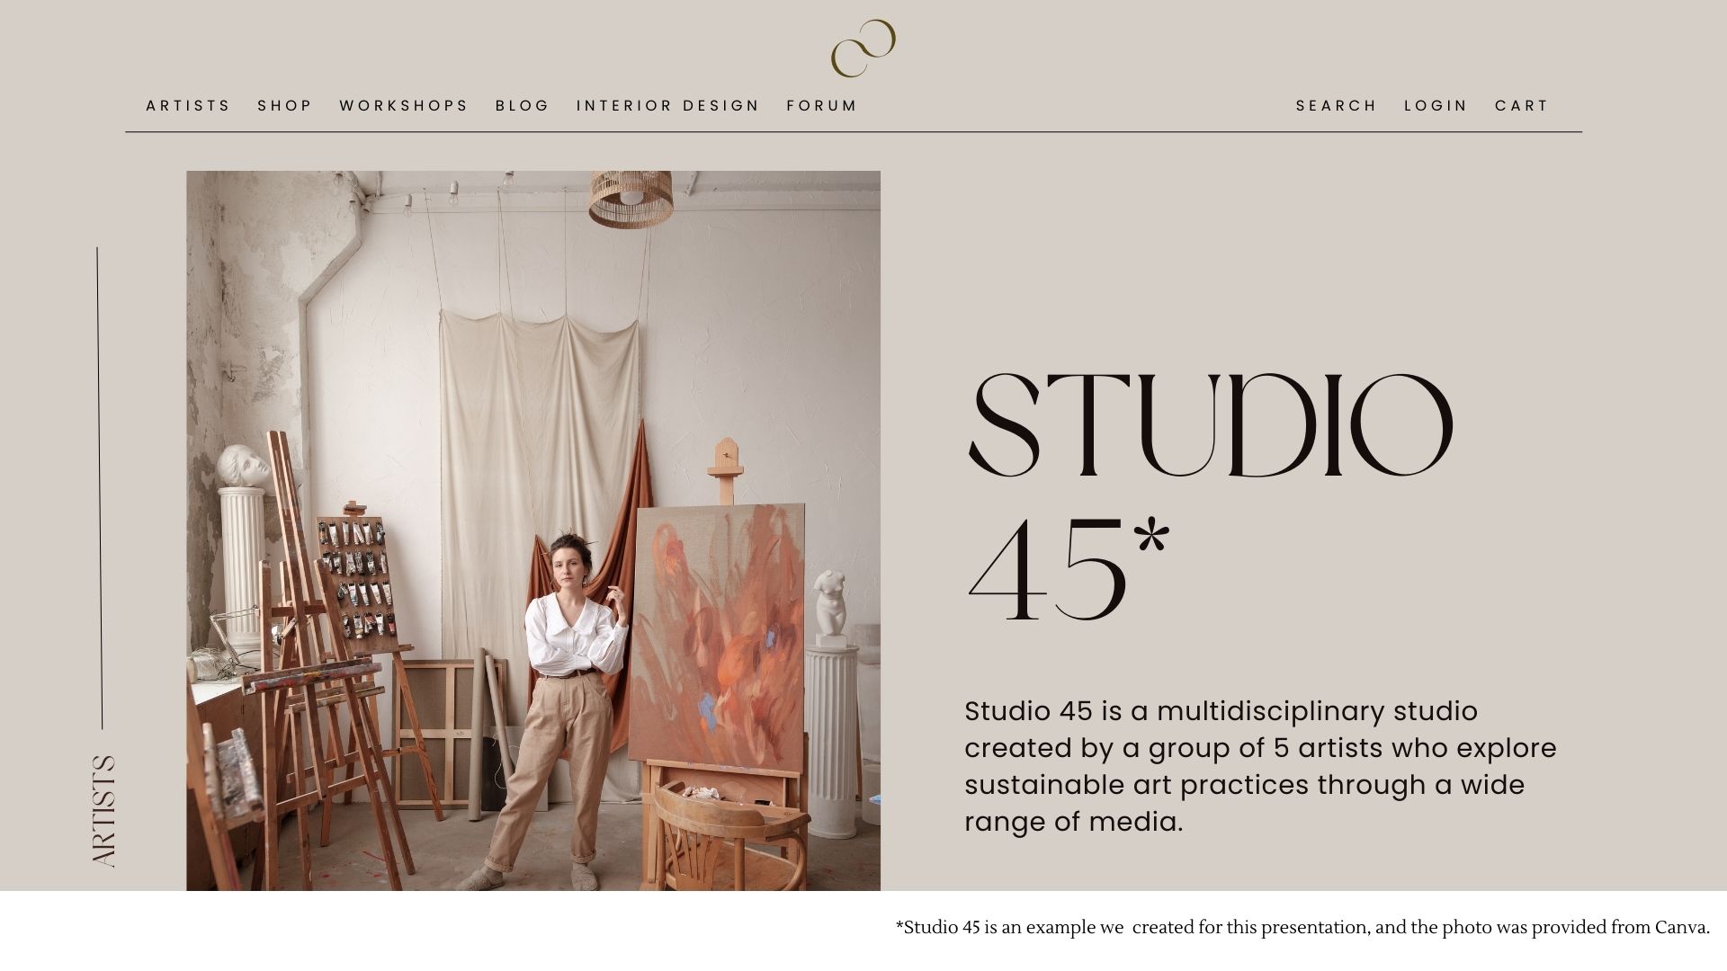The width and height of the screenshot is (1727, 971).
Task: Go to the SHOP page
Action: click(284, 105)
